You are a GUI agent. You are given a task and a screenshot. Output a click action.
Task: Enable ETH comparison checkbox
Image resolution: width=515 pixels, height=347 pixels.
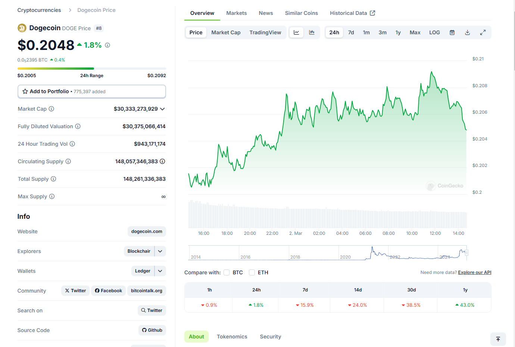point(252,272)
